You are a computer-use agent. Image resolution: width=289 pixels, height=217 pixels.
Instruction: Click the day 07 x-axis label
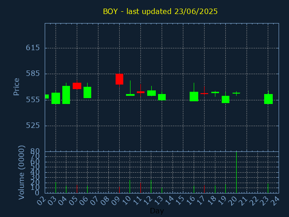pos(94,201)
